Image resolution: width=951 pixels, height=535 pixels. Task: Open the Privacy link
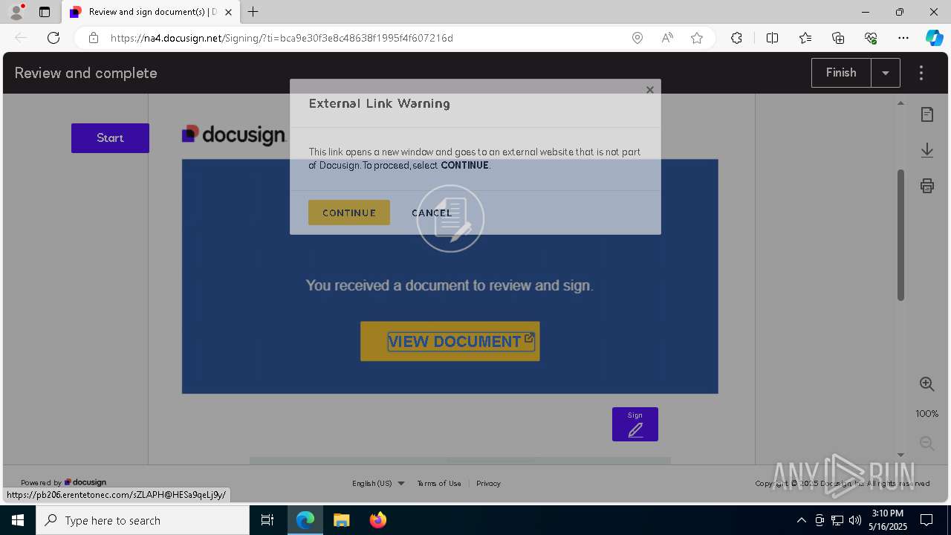[488, 483]
